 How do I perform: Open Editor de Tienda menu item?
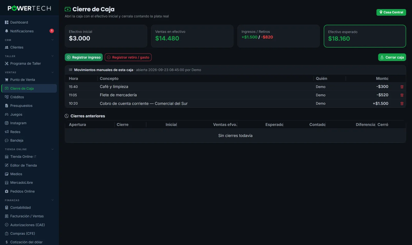(x=29, y=165)
